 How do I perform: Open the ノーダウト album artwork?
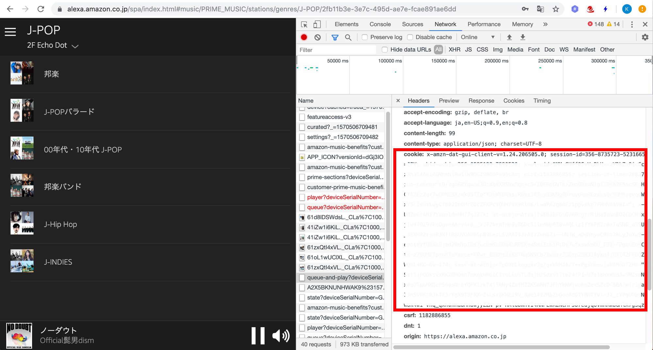[19, 336]
